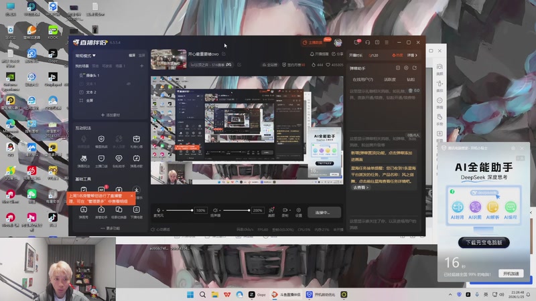536x301 pixels.
Task: Switch to the 钻粉 tab
Action: point(411,80)
